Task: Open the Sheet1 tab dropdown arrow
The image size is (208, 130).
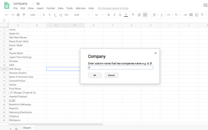Action: click(x=33, y=128)
